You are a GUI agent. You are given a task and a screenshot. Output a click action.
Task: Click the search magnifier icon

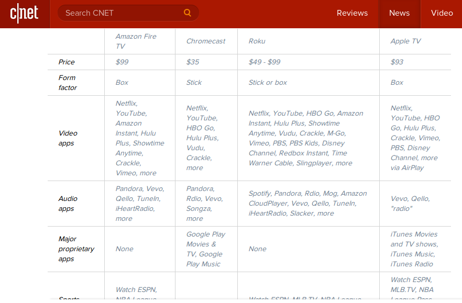pos(188,13)
